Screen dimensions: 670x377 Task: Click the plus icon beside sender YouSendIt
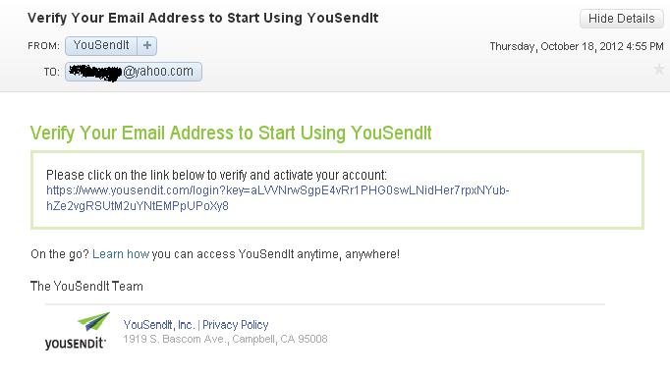[147, 46]
